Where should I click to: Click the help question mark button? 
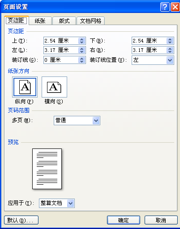pyautogui.click(x=165, y=7)
